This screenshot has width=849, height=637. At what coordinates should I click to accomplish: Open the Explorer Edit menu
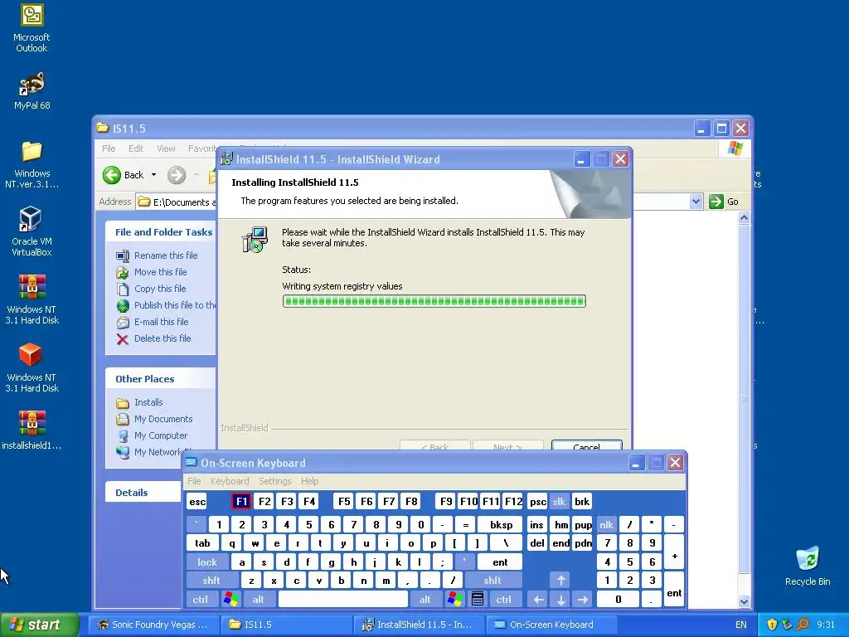point(136,148)
